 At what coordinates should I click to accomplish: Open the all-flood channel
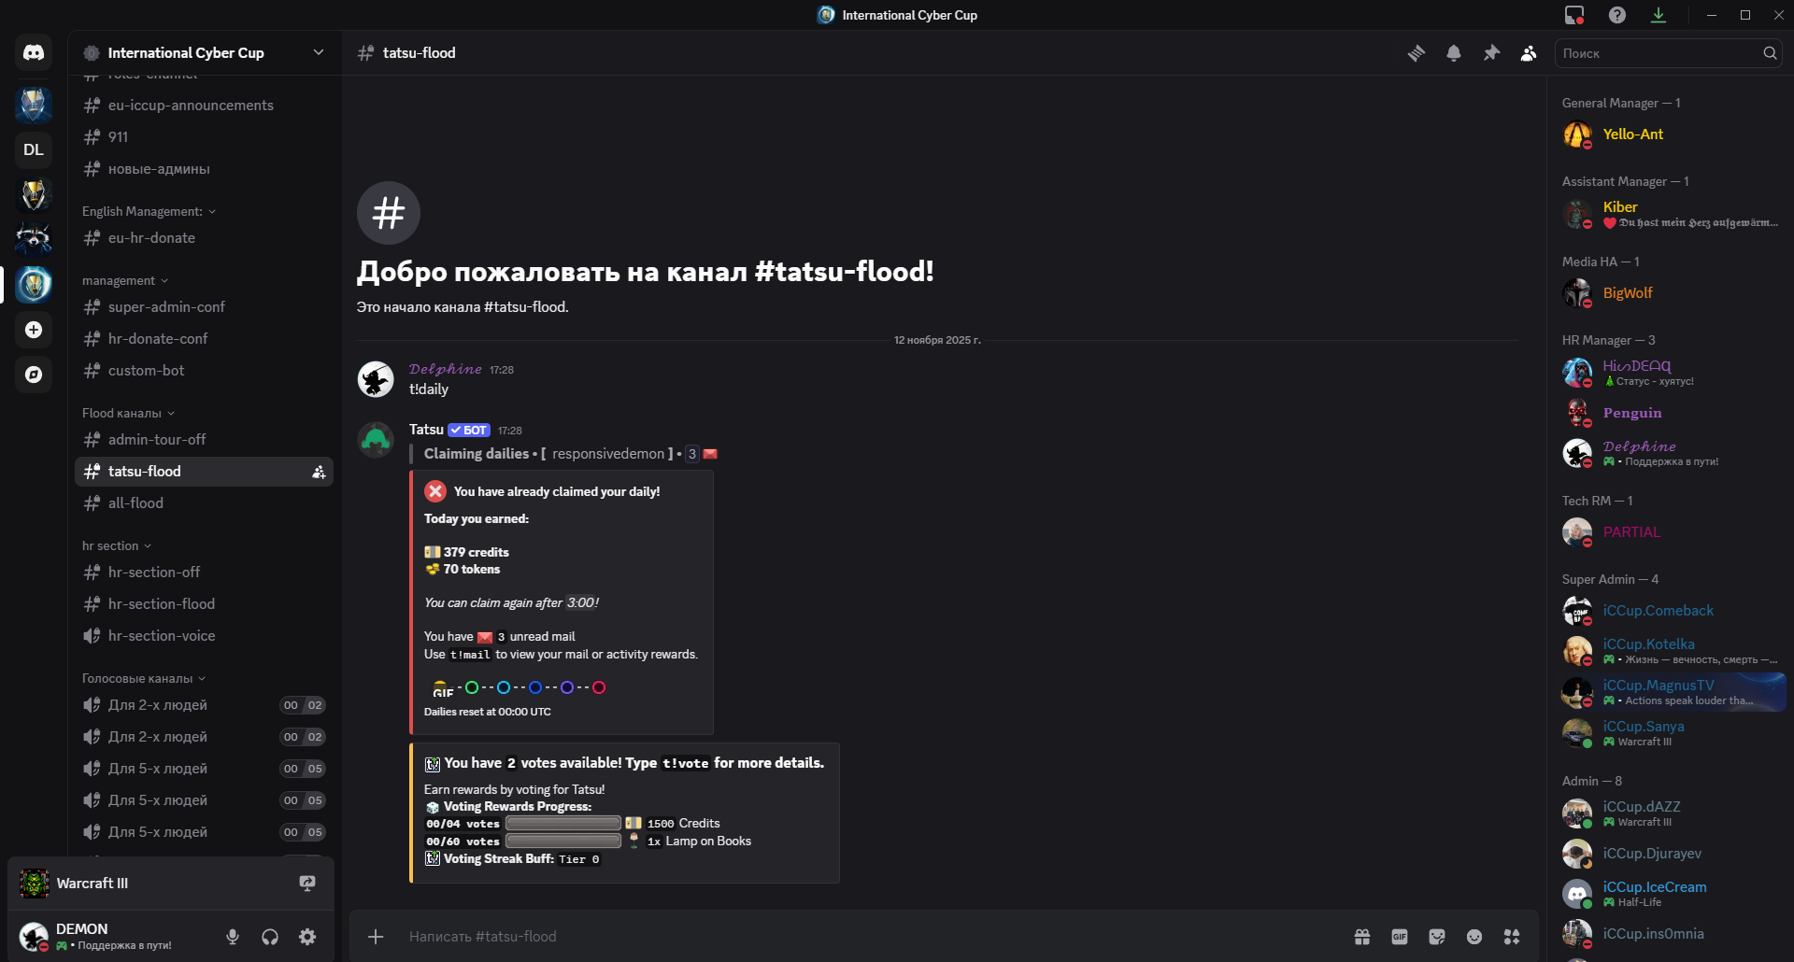click(204, 503)
